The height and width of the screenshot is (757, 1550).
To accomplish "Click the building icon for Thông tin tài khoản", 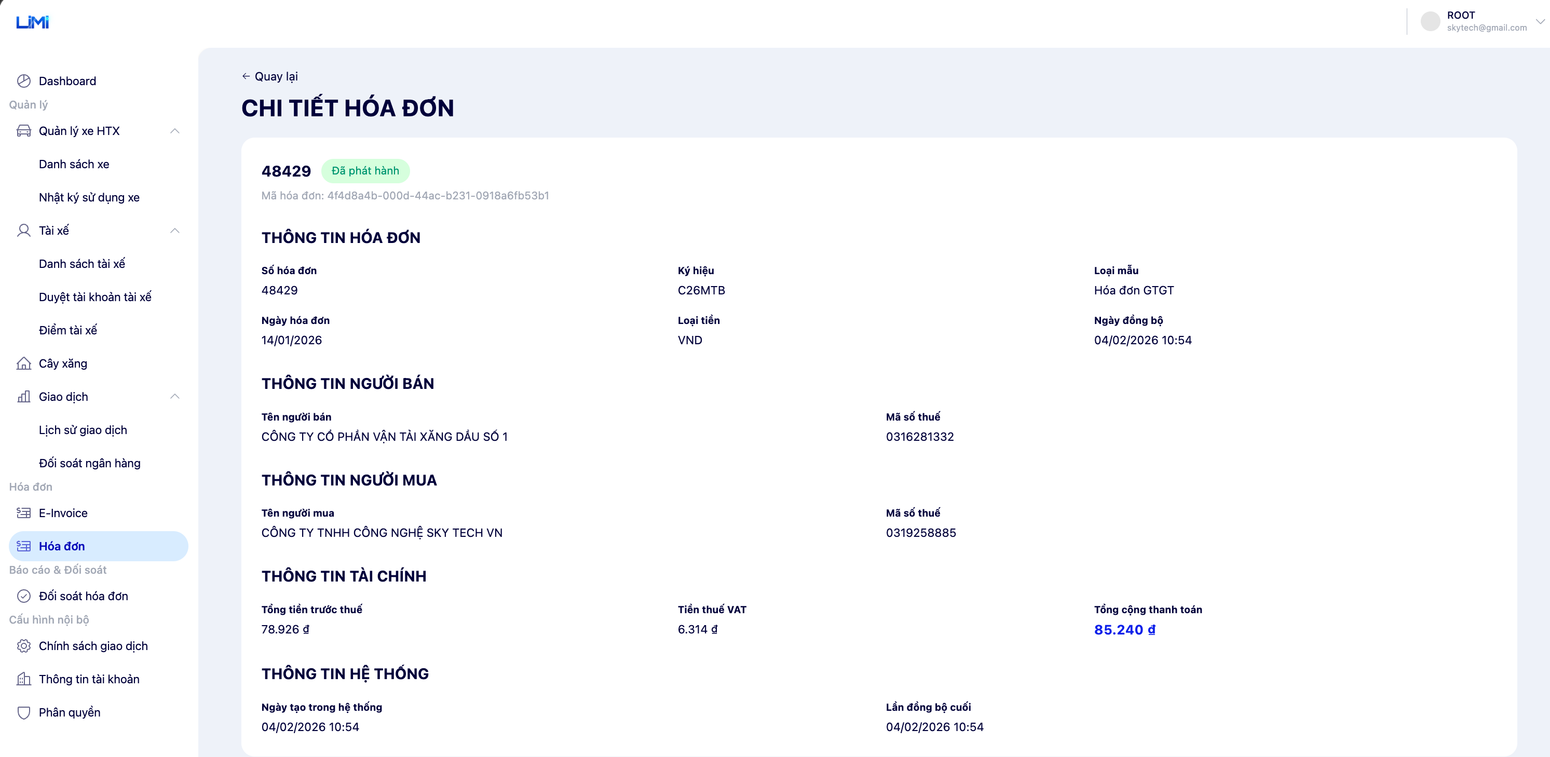I will click(x=23, y=679).
